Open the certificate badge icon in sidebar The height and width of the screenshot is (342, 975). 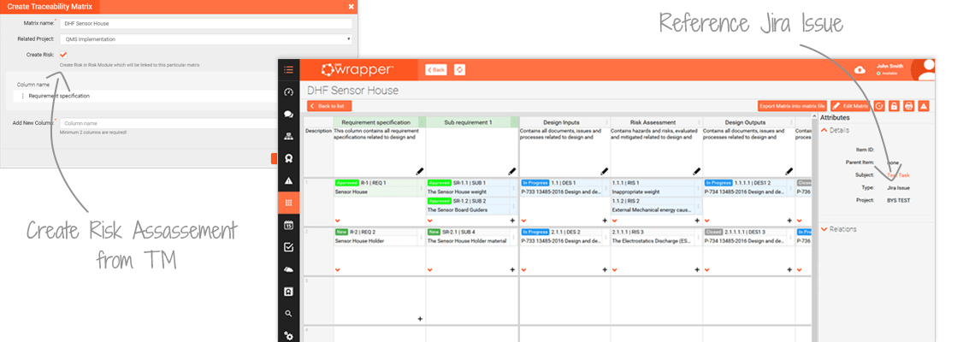(288, 292)
